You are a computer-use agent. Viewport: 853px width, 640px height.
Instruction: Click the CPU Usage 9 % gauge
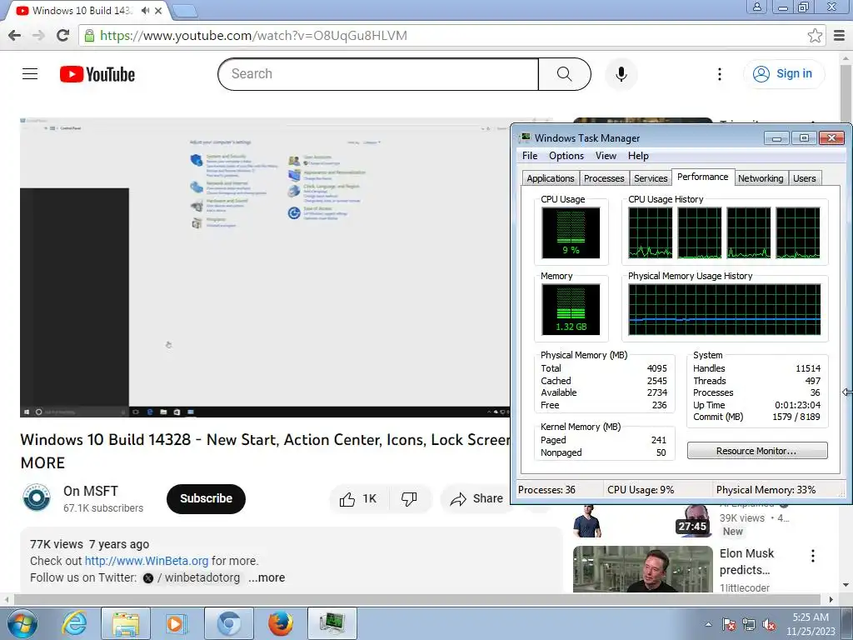click(x=571, y=233)
